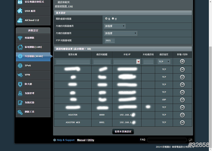Remove the ASUSTOR port 8000 rule
The height and width of the screenshot is (151, 212).
182,115
